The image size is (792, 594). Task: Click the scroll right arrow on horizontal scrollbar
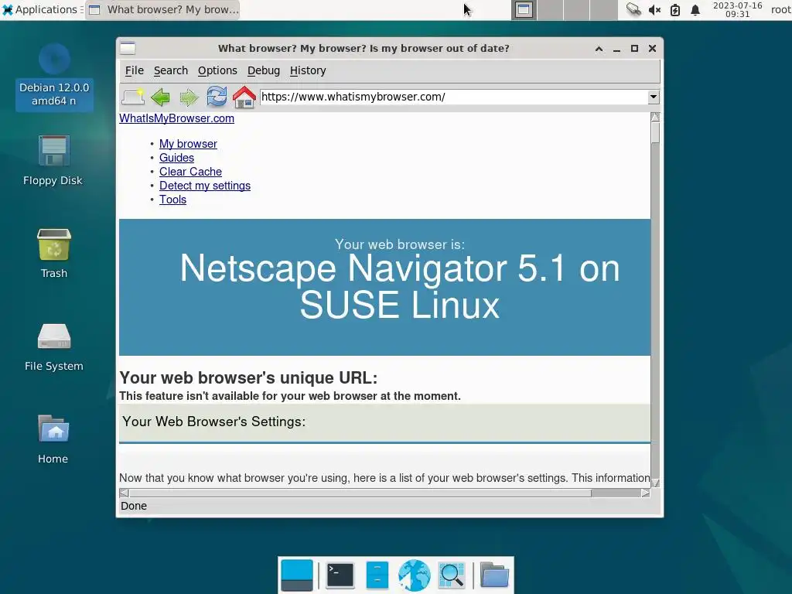pos(646,493)
